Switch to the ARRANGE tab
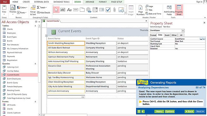 (x=90, y=2)
